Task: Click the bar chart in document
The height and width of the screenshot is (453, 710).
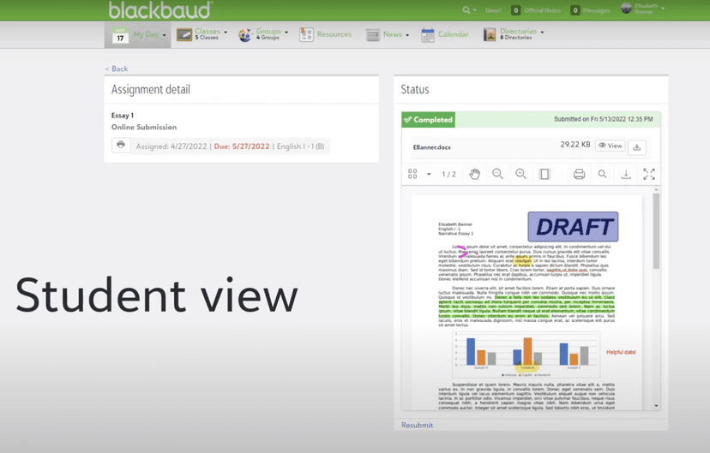Action: (526, 355)
